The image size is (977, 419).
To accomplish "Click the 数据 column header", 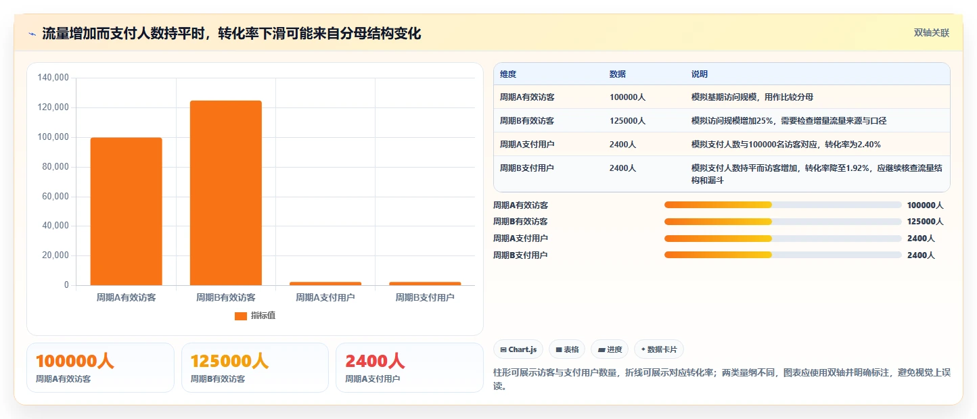I will coord(618,74).
